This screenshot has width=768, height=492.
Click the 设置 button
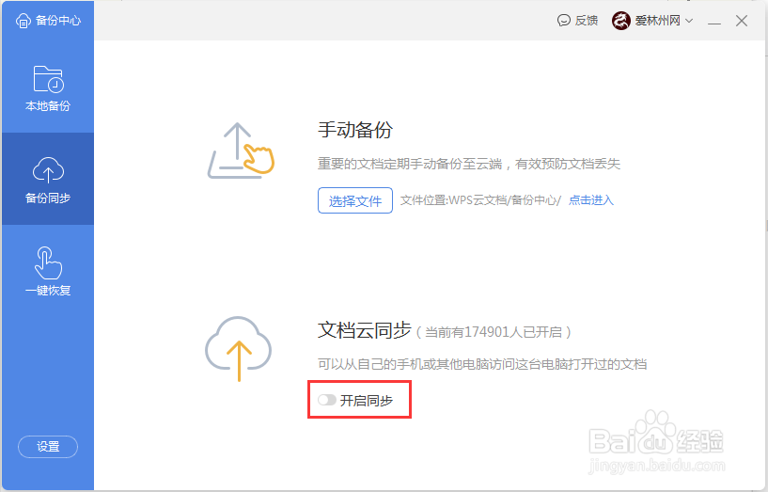pos(48,447)
